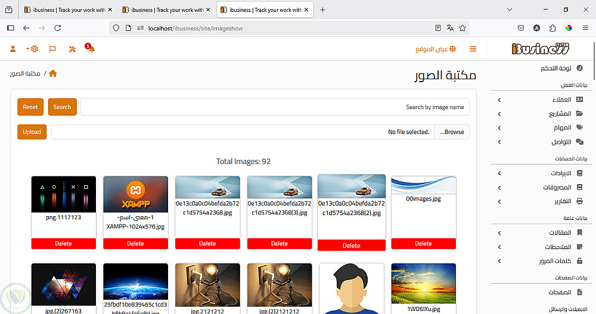Open the 00images.jpg blue wave thumbnail
The height and width of the screenshot is (314, 596).
[423, 185]
